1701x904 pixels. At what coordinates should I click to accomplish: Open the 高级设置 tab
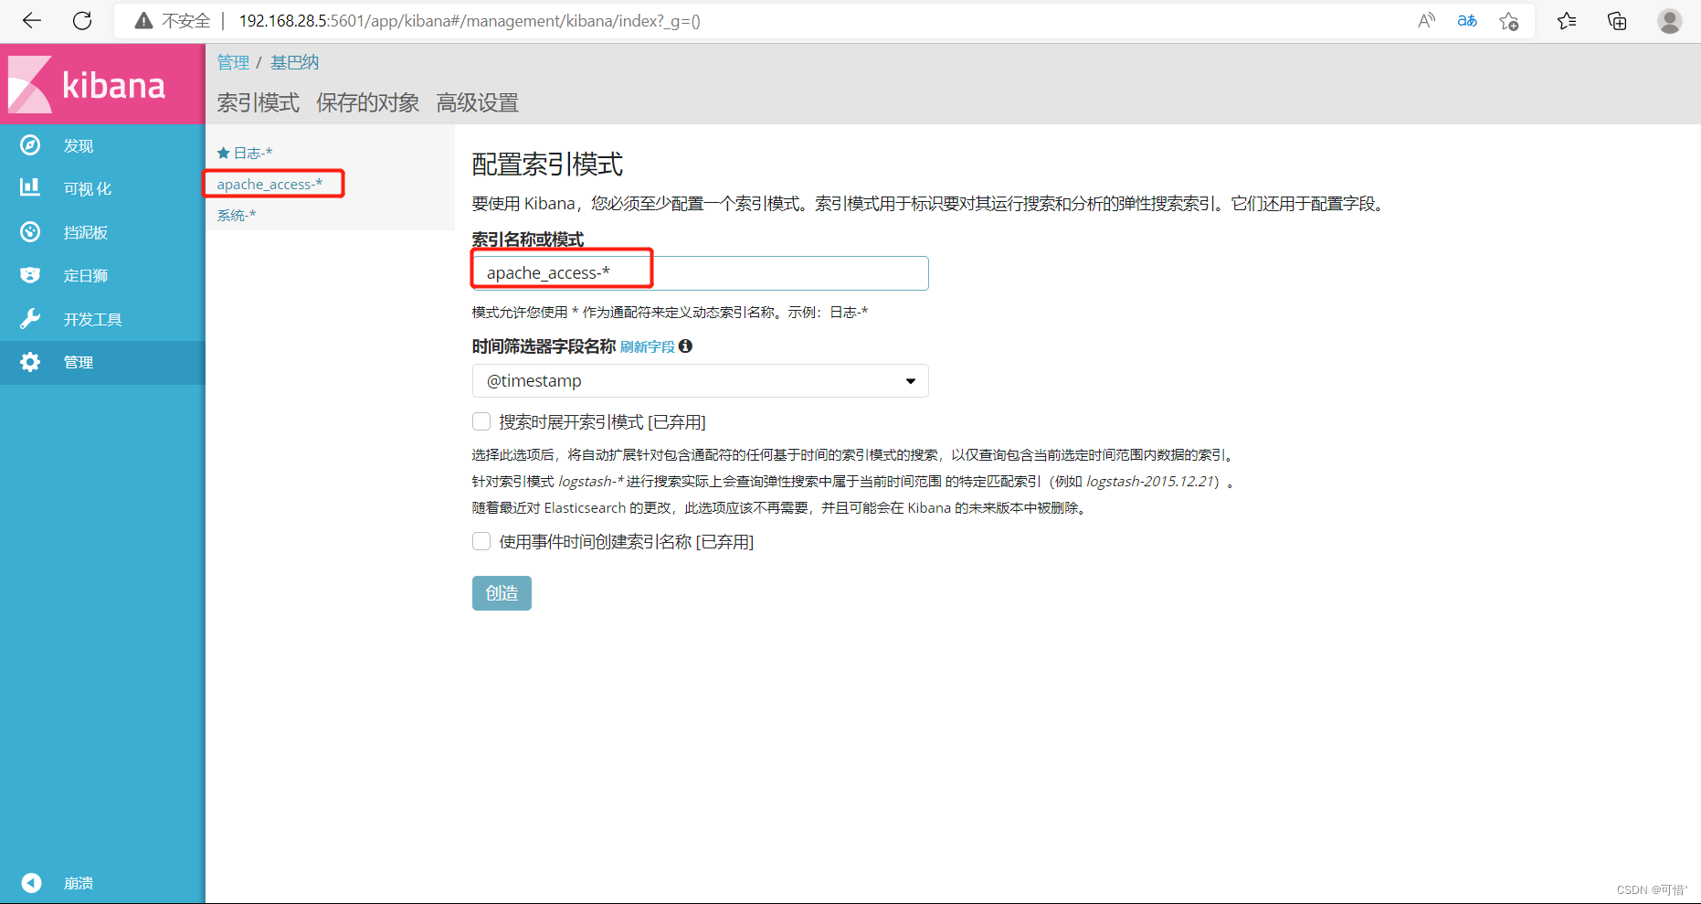click(477, 102)
